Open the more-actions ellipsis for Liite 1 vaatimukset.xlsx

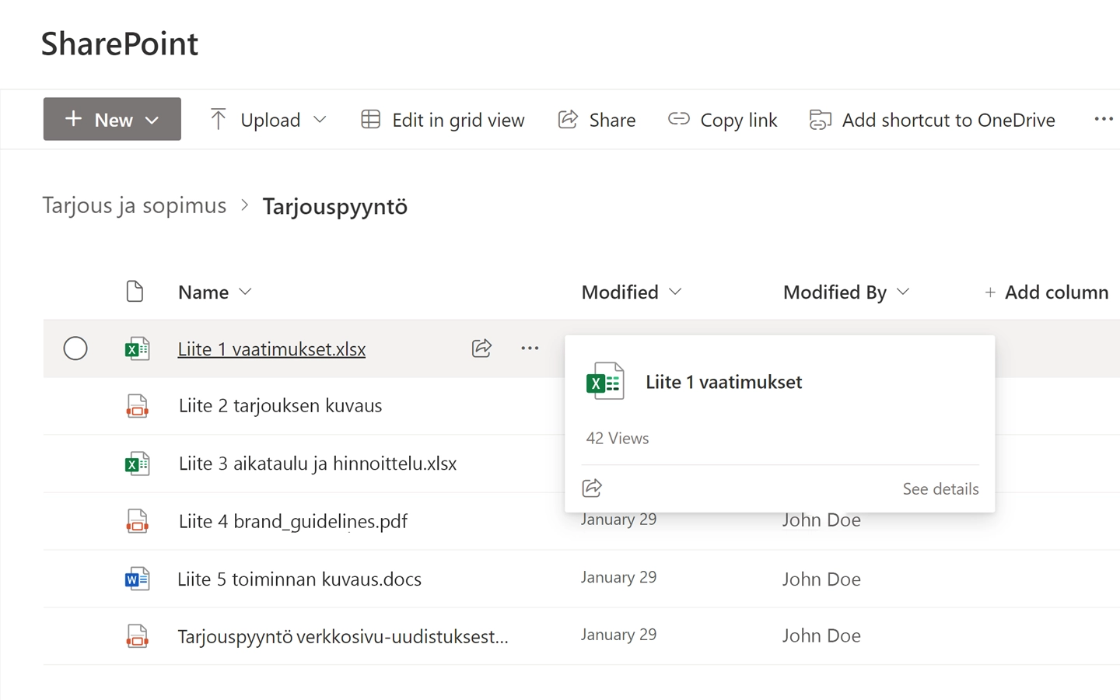click(530, 348)
